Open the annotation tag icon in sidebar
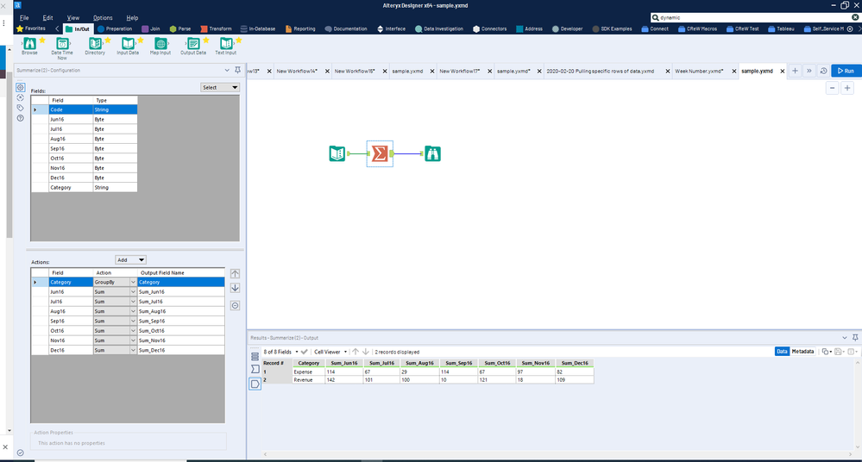 (x=21, y=108)
